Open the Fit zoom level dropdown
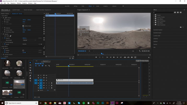The width and height of the screenshot is (187, 105). (91, 51)
